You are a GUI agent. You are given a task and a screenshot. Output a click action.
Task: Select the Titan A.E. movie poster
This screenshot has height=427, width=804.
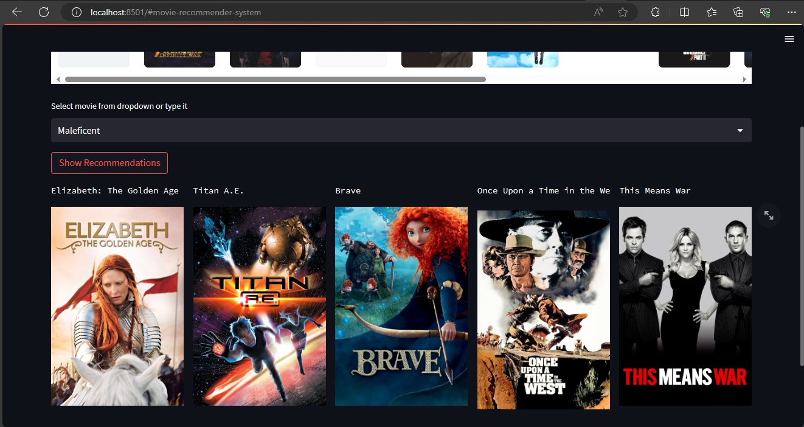pos(260,306)
